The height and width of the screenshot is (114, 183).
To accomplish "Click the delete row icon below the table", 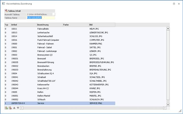I will point(10,108).
